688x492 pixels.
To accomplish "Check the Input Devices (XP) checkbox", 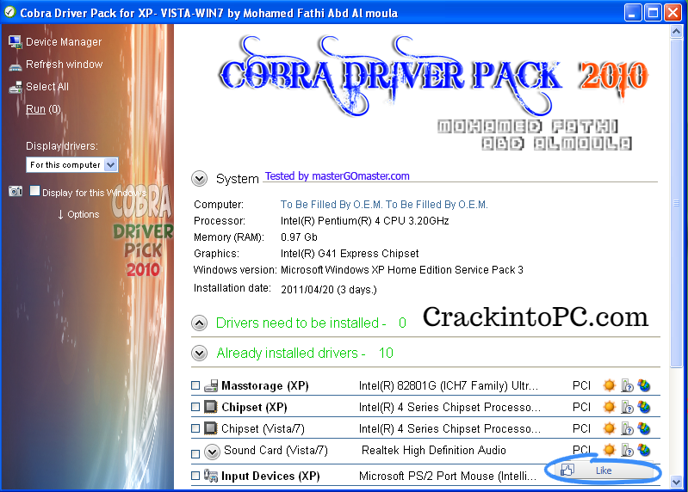I will click(195, 476).
